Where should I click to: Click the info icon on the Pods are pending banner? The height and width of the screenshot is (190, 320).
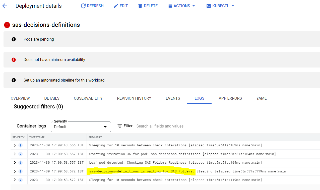click(x=14, y=39)
